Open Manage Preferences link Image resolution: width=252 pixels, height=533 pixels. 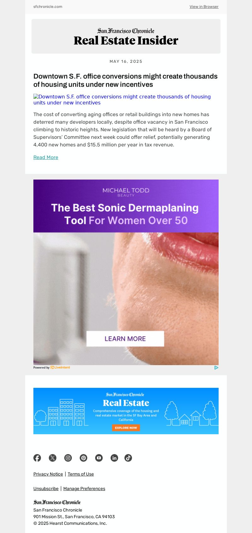[x=84, y=489]
